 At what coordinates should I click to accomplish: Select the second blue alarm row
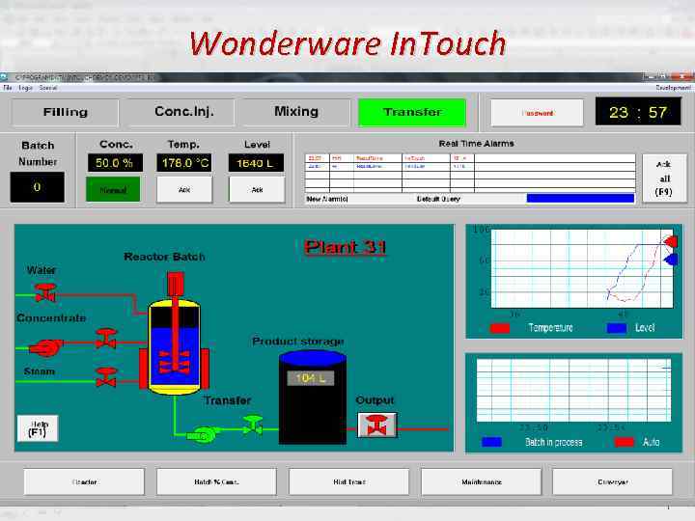(470, 167)
